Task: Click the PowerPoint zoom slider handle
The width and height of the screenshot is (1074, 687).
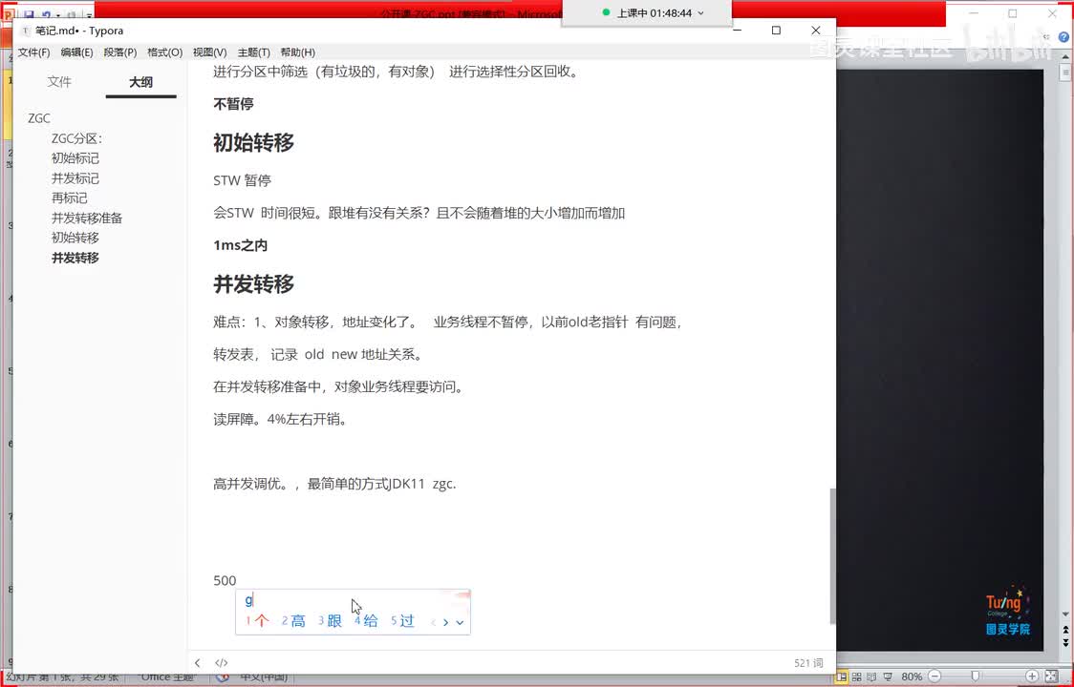Action: click(x=975, y=677)
